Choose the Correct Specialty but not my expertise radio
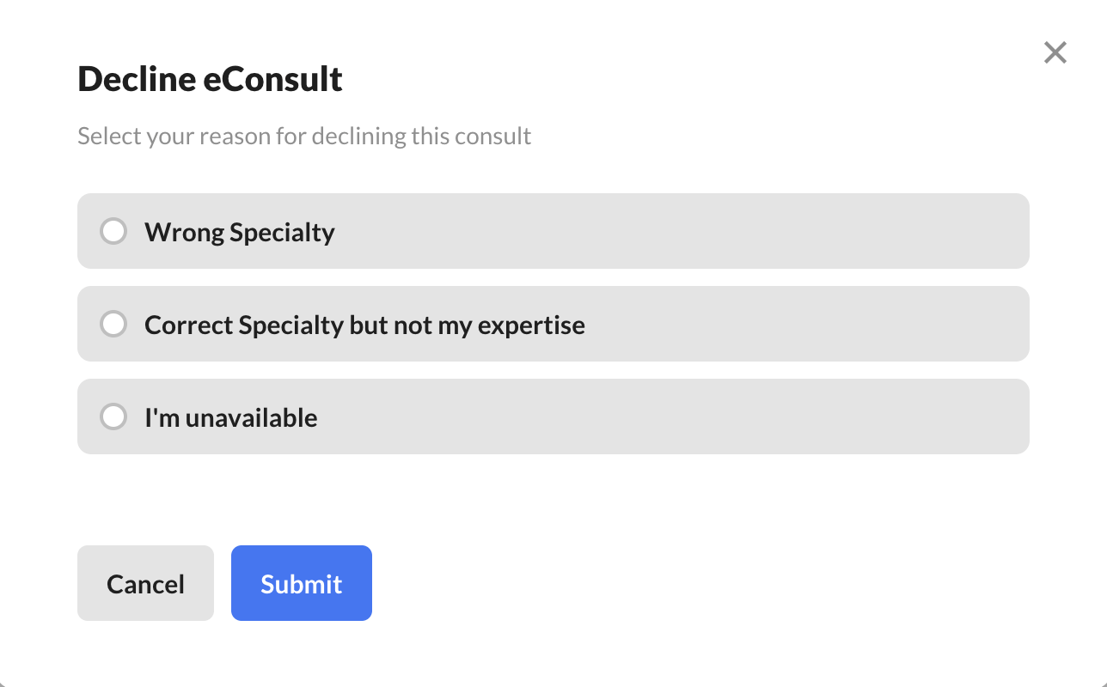The width and height of the screenshot is (1107, 687). point(113,324)
